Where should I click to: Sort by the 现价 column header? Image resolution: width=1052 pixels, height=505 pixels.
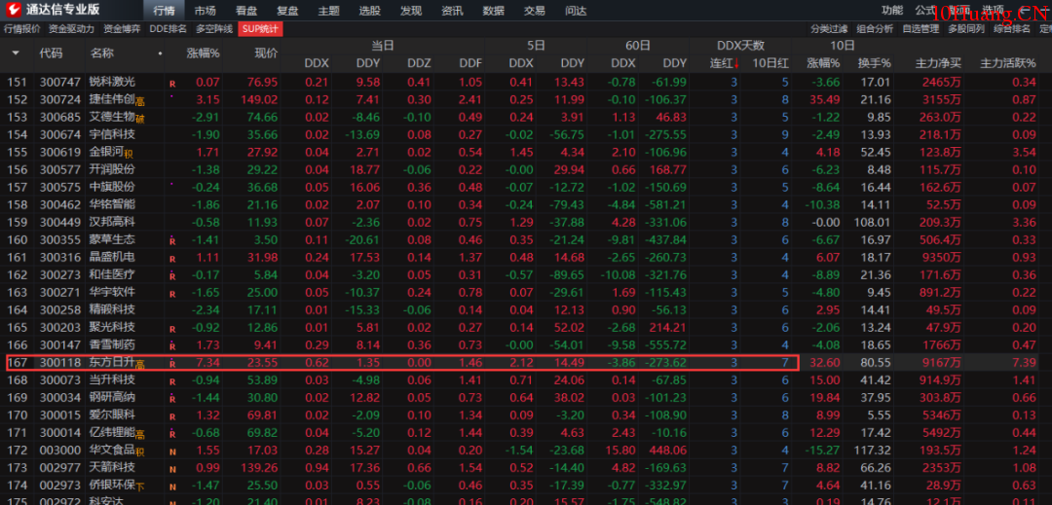(x=266, y=53)
